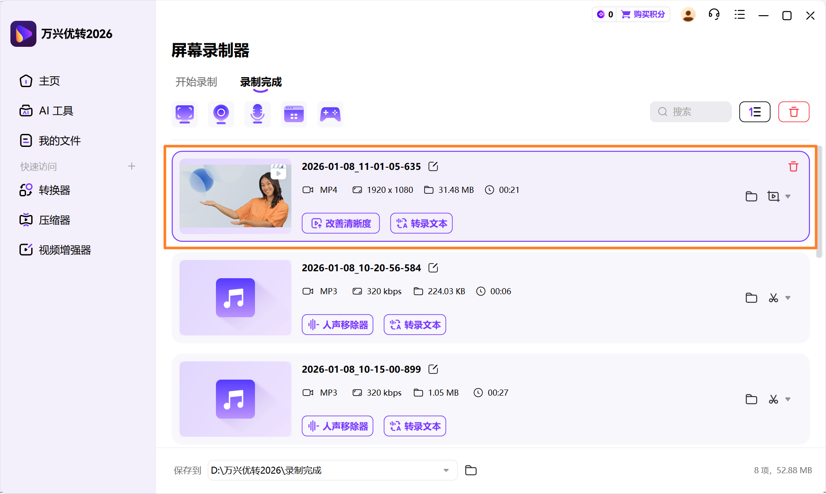Select the webcam recording filter icon
Image resolution: width=826 pixels, height=494 pixels.
(x=221, y=114)
